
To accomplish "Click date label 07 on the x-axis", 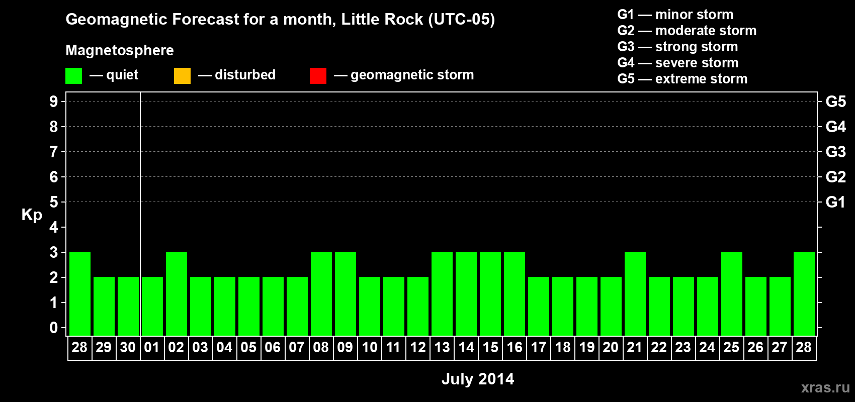I will pos(297,348).
